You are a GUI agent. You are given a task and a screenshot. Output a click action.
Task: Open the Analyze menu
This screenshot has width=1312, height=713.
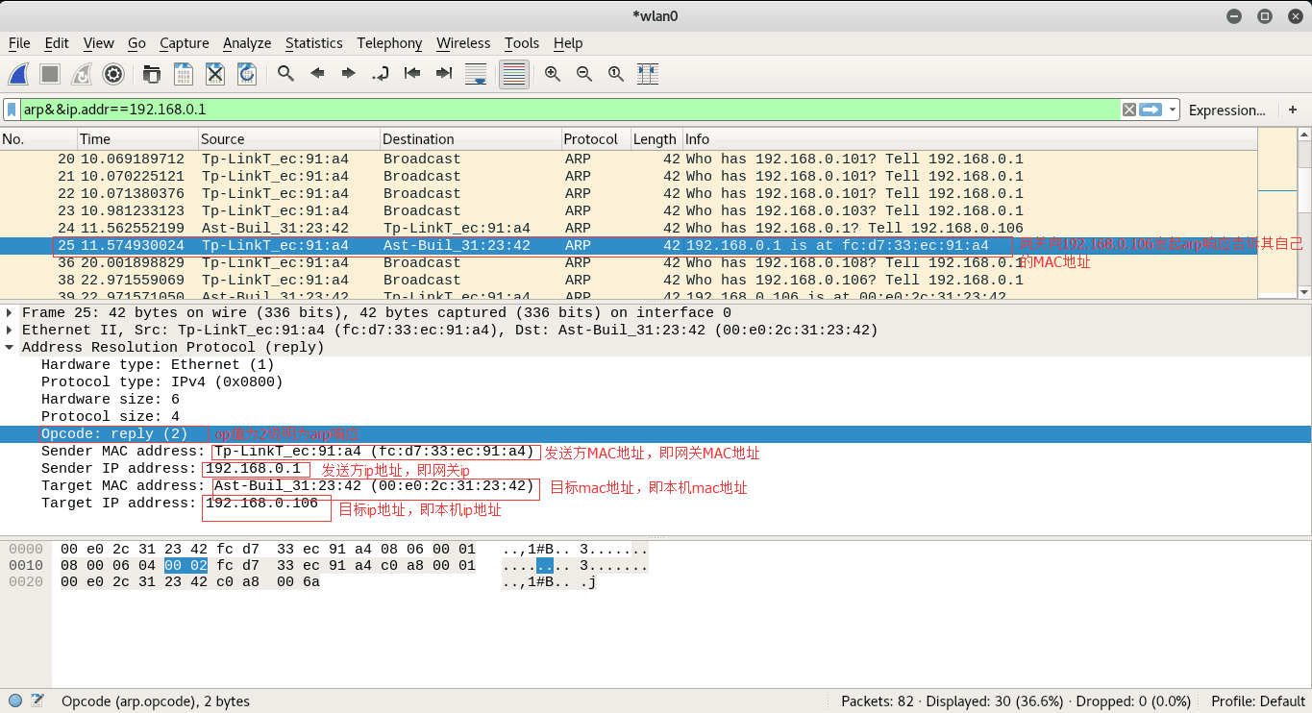[x=247, y=43]
